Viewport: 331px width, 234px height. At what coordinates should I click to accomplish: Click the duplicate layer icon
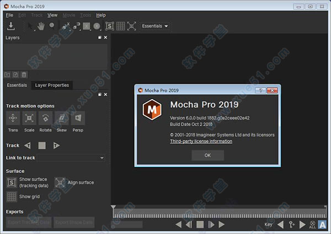[15, 74]
